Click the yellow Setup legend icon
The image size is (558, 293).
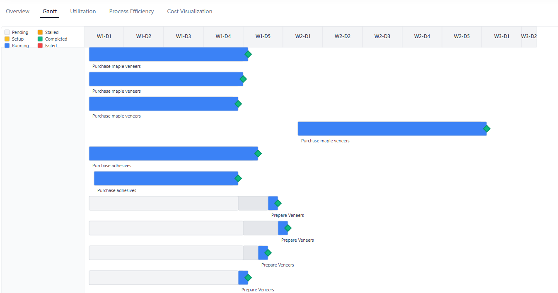pos(7,39)
